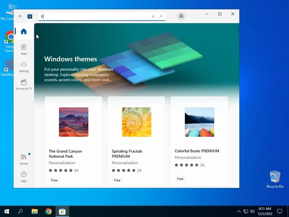This screenshot has height=217, width=289.
Task: Open the user account profile icon
Action: click(181, 16)
